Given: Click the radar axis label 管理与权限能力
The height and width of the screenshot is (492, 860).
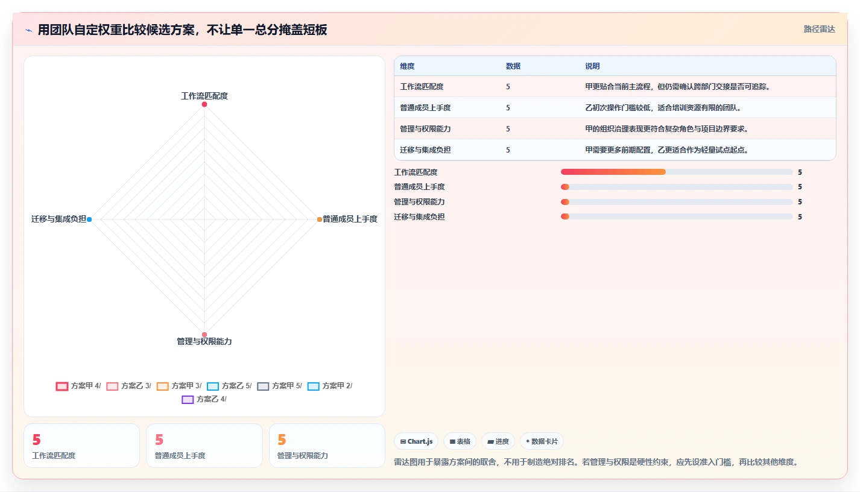Looking at the screenshot, I should [x=204, y=342].
